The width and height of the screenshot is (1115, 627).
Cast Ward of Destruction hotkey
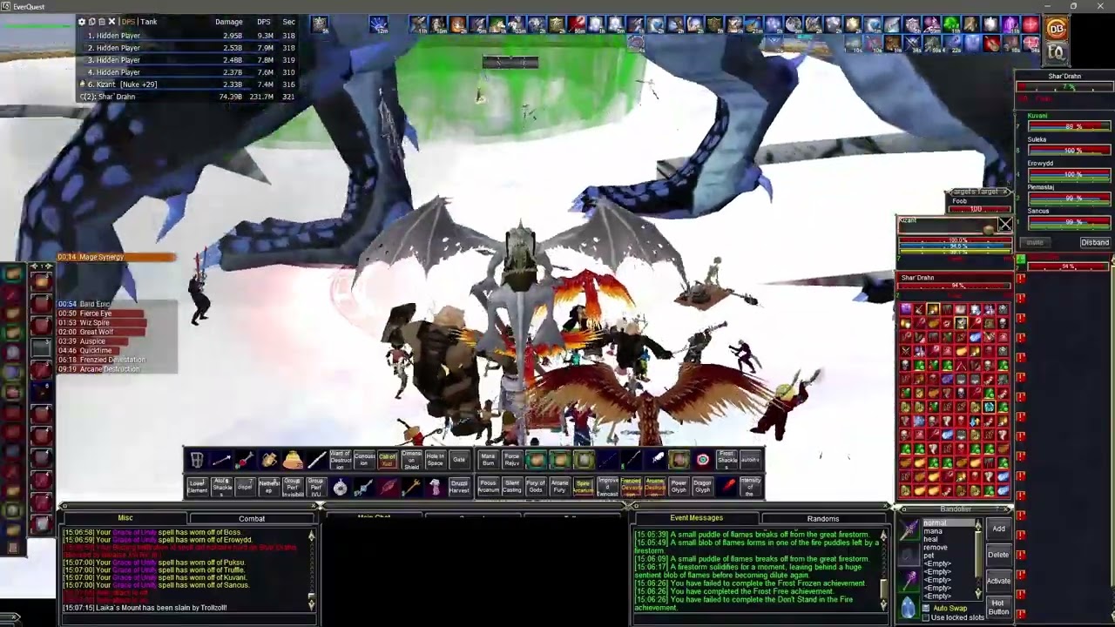coord(341,460)
